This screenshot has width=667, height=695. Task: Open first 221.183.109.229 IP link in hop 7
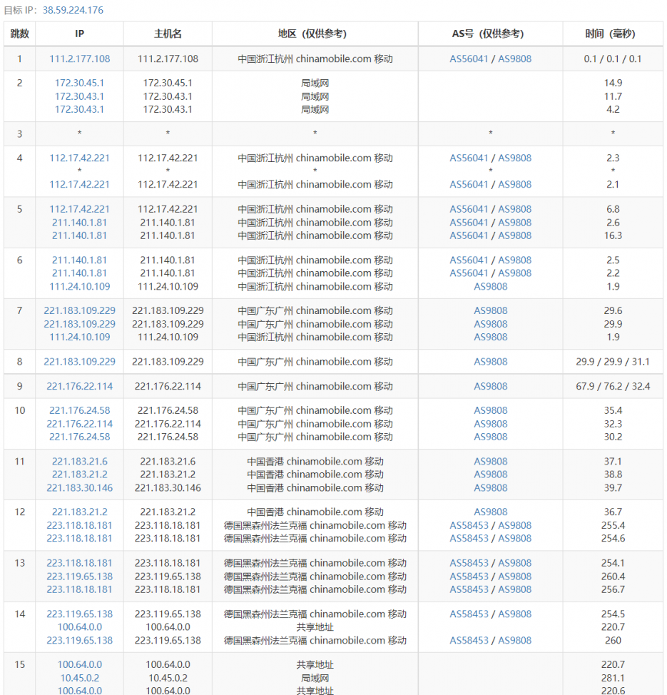point(80,310)
